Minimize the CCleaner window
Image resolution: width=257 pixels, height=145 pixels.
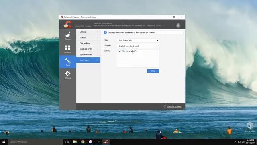click(167, 17)
